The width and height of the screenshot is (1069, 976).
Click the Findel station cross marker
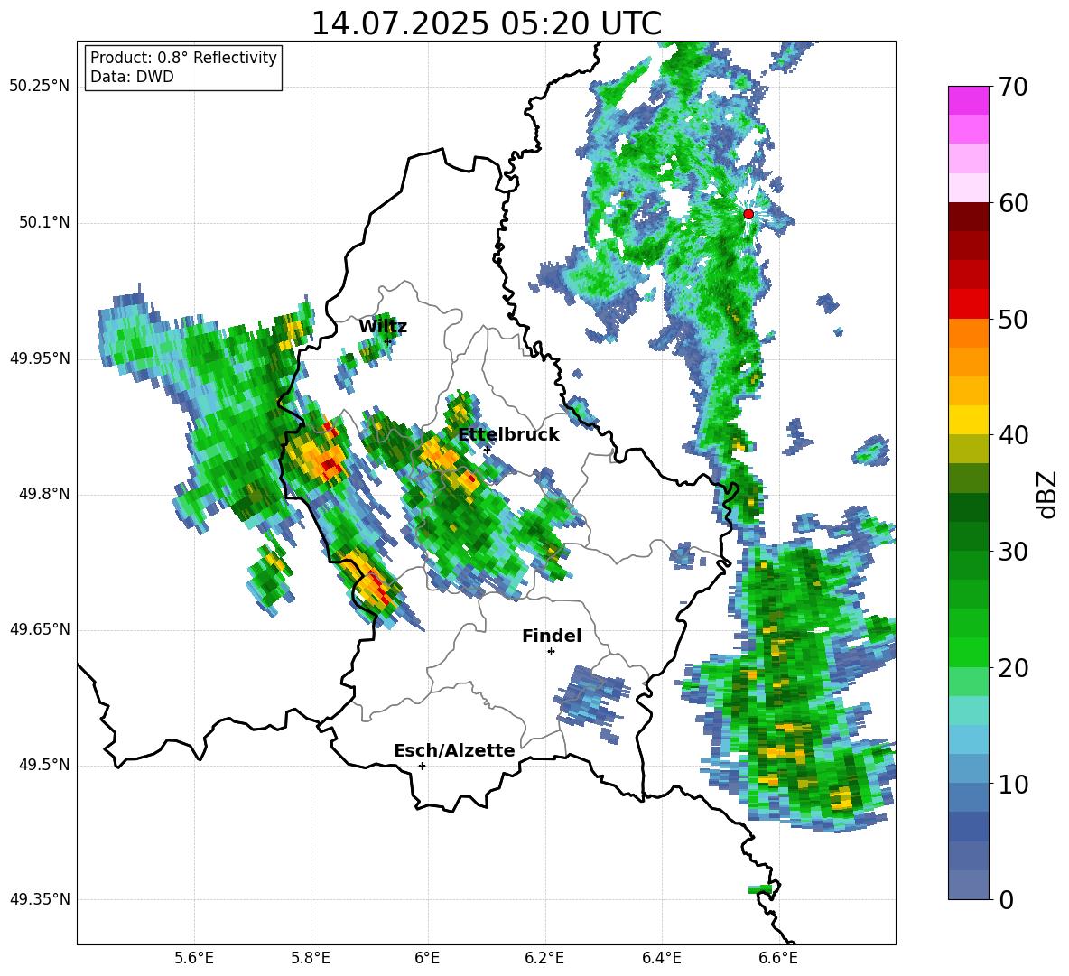tap(551, 652)
